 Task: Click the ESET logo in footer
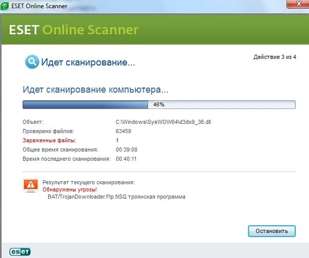(20, 251)
